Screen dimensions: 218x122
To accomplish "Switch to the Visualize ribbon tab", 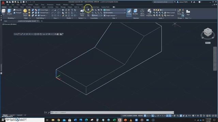I will (29, 7).
